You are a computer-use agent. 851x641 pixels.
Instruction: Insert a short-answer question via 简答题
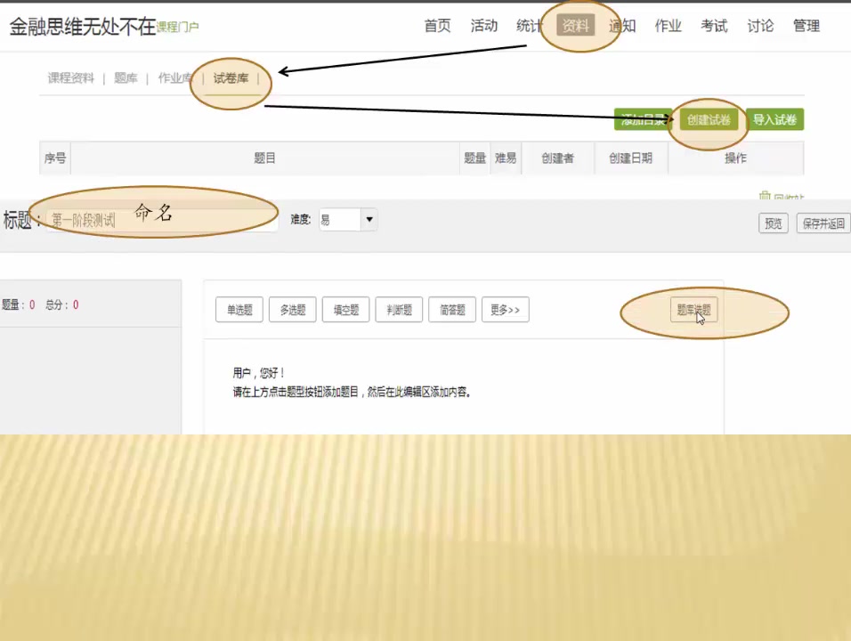point(451,309)
